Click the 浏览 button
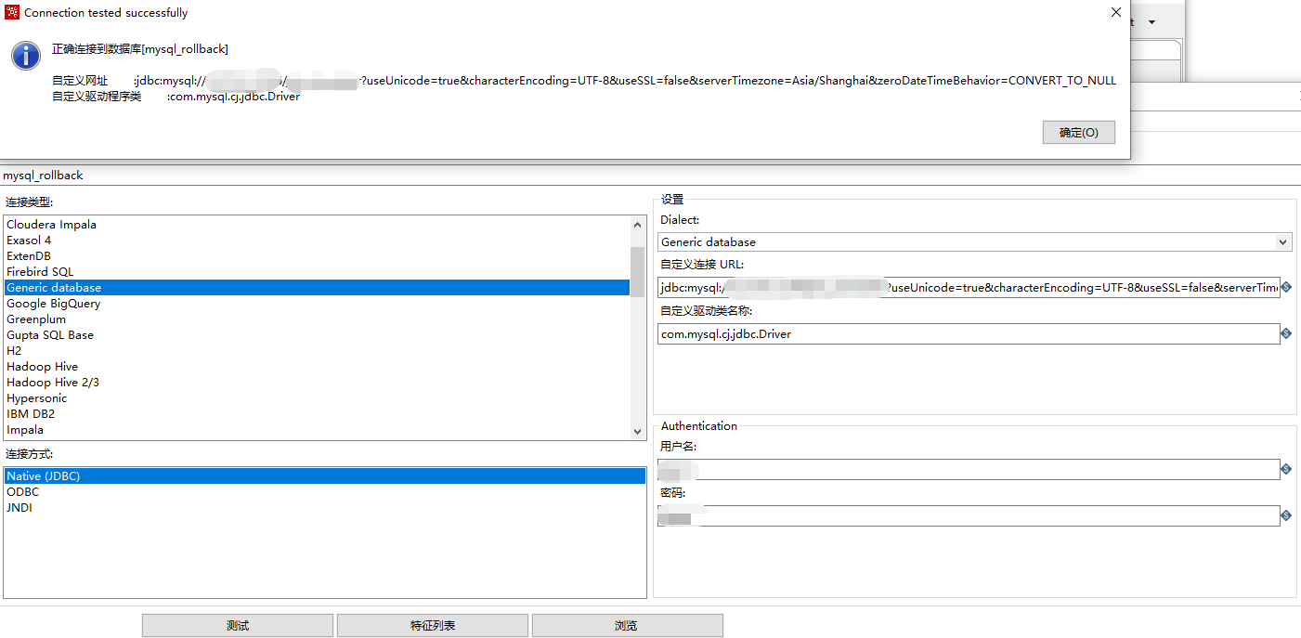This screenshot has width=1301, height=638. pyautogui.click(x=627, y=624)
